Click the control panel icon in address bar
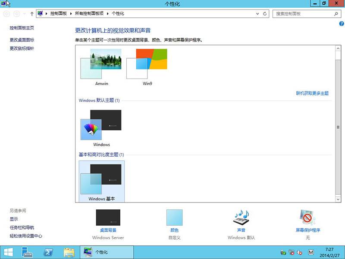 (40, 13)
